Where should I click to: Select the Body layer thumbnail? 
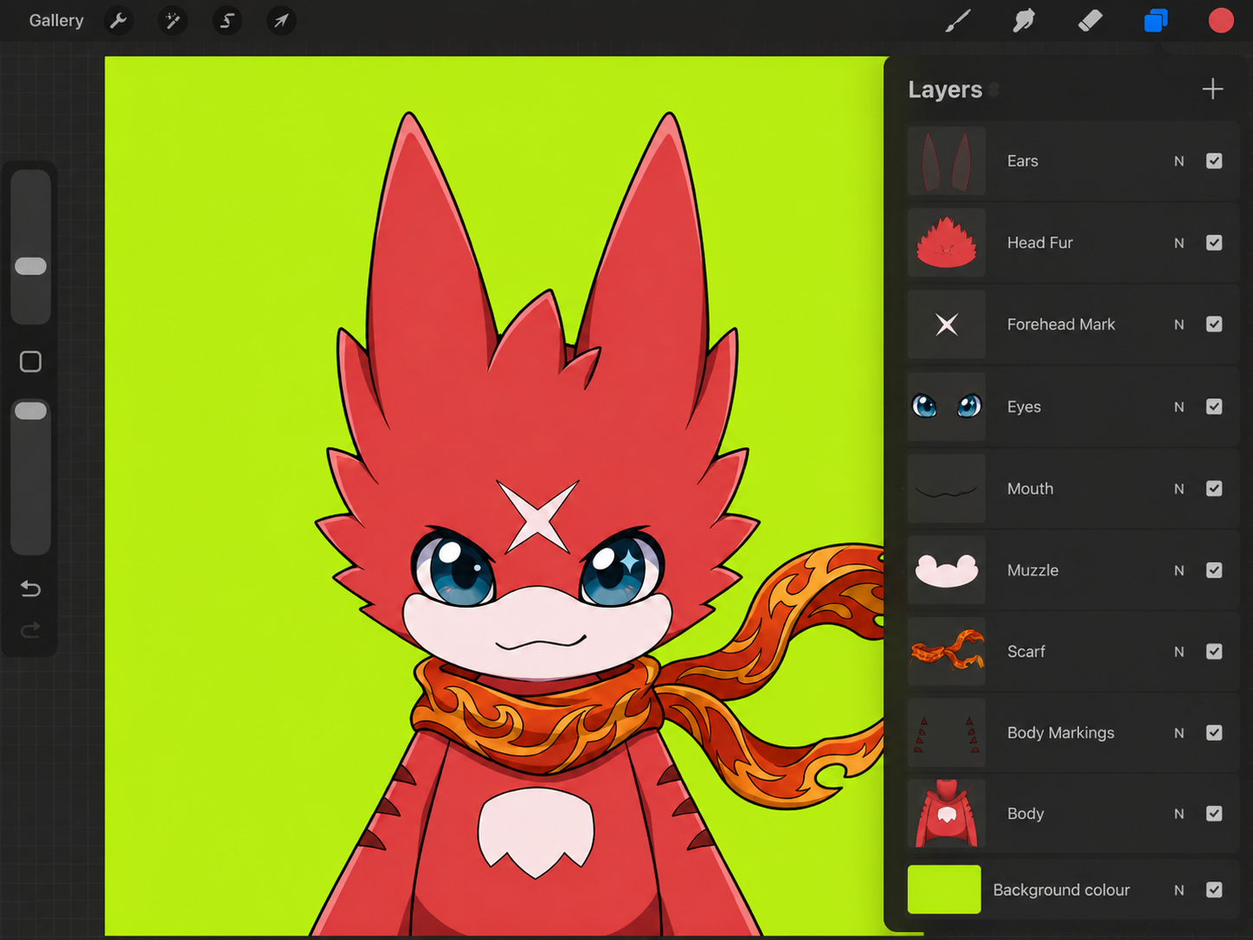(947, 814)
